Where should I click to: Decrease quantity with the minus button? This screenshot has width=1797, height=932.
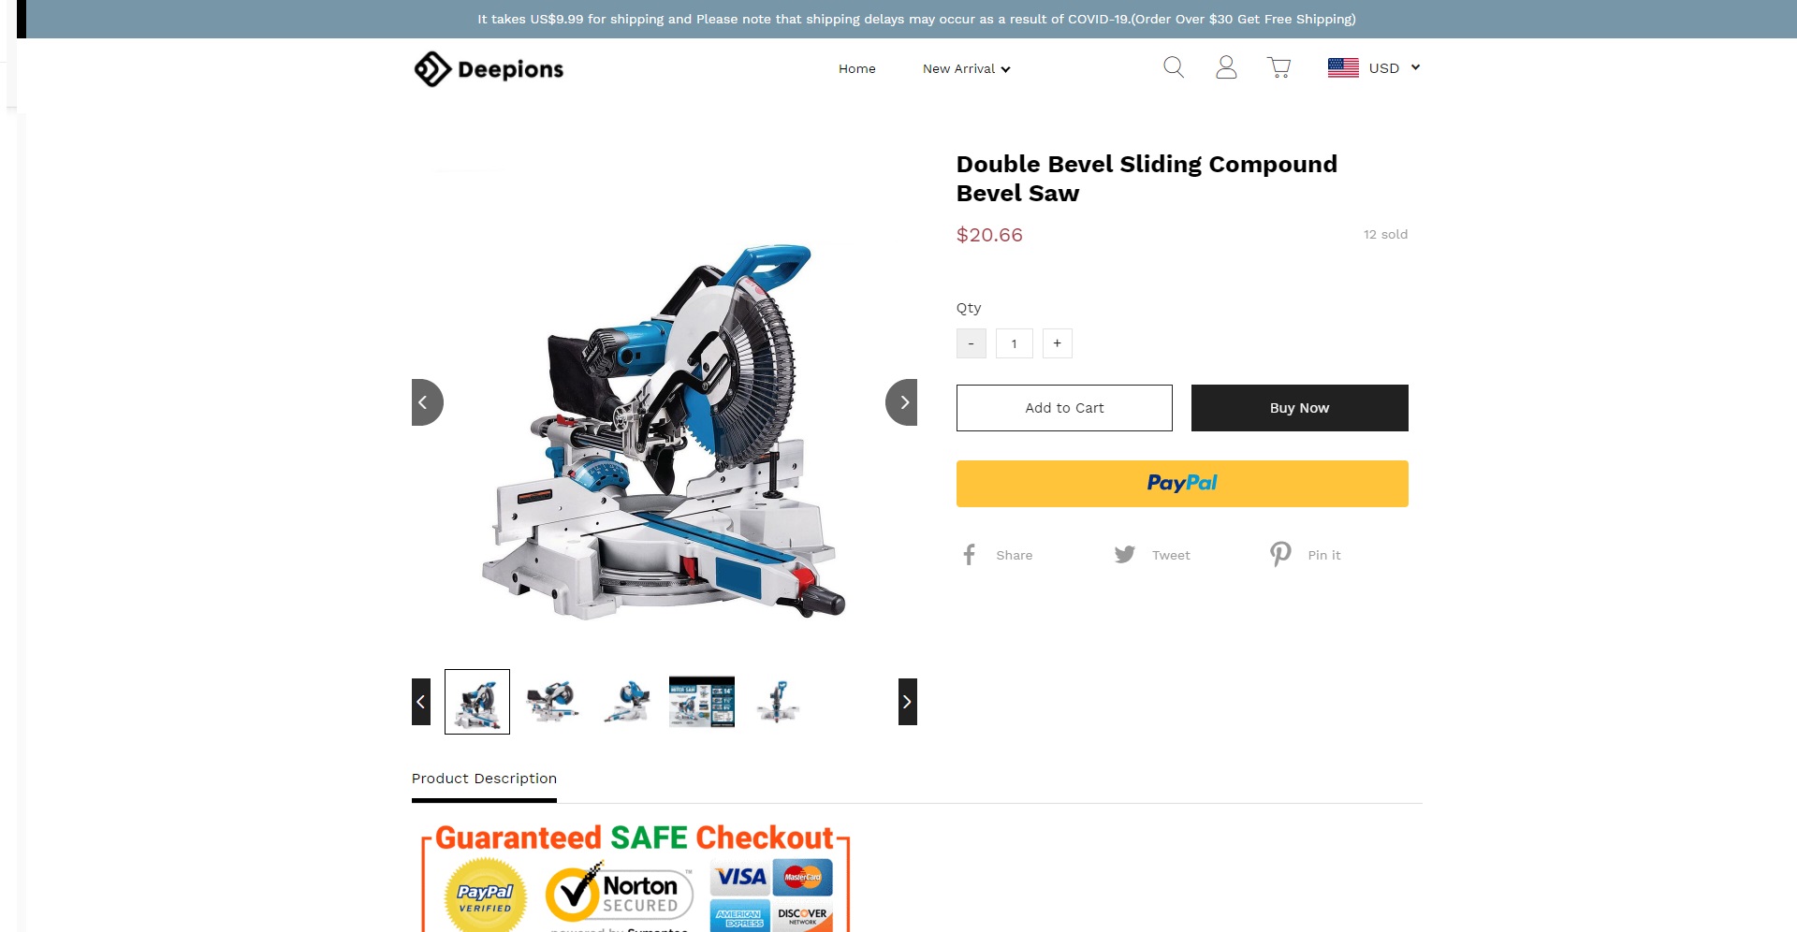point(971,343)
